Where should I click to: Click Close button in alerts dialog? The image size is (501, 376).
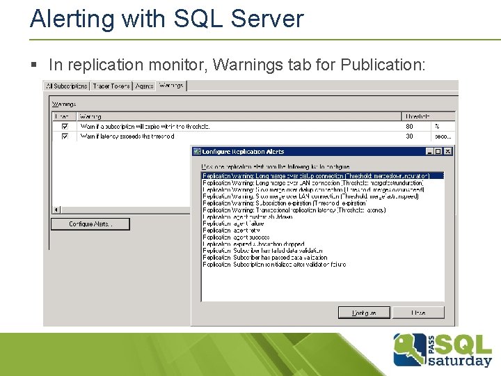(x=418, y=313)
